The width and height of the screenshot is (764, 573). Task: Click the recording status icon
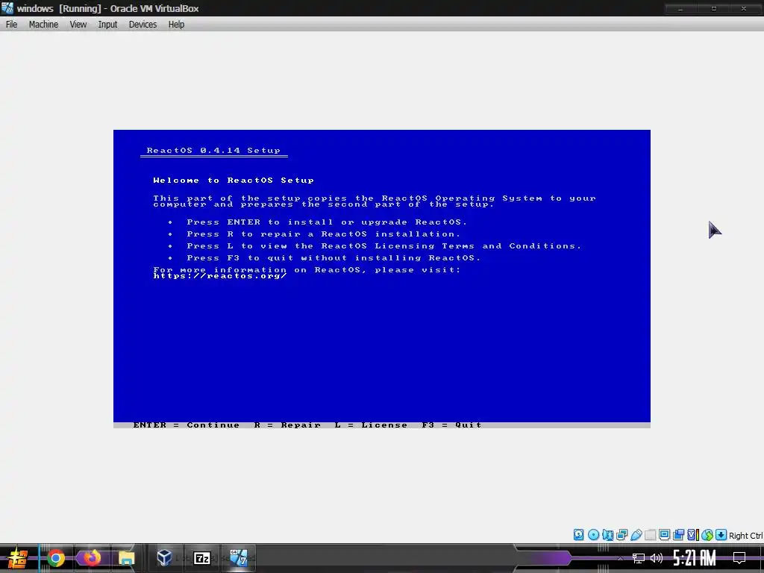(x=678, y=535)
